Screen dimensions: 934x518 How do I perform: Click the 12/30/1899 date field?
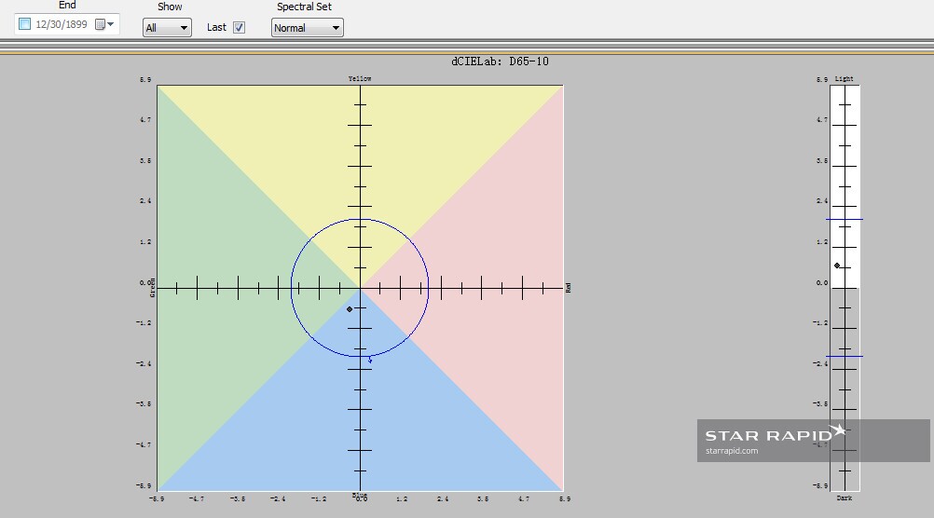coord(62,24)
